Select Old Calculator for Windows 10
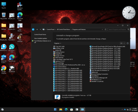Screen dimensions: 138x112 coord(99,70)
